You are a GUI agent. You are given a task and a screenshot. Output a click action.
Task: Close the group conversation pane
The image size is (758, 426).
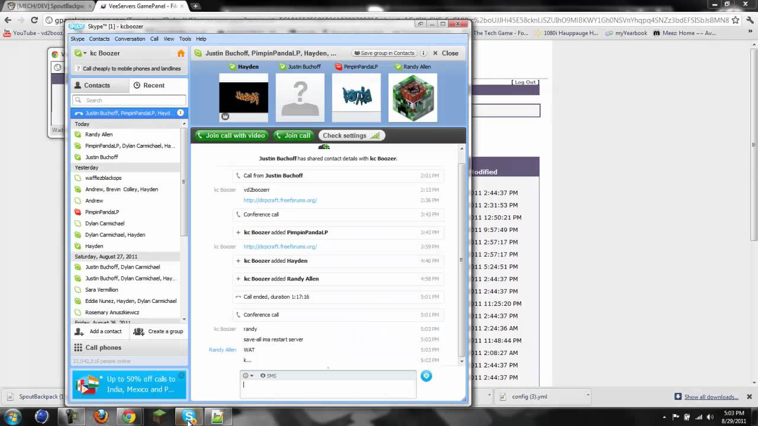click(x=445, y=53)
